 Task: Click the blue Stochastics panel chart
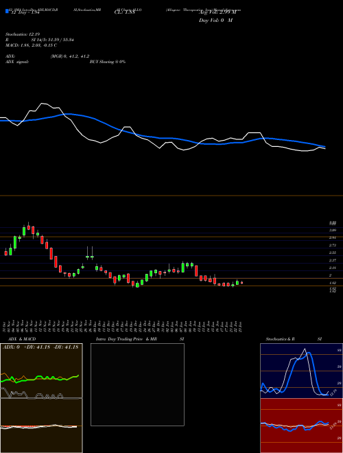coord(301,371)
